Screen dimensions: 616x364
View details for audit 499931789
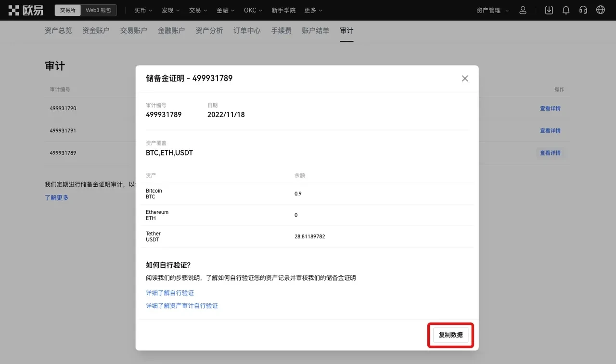[x=550, y=153]
